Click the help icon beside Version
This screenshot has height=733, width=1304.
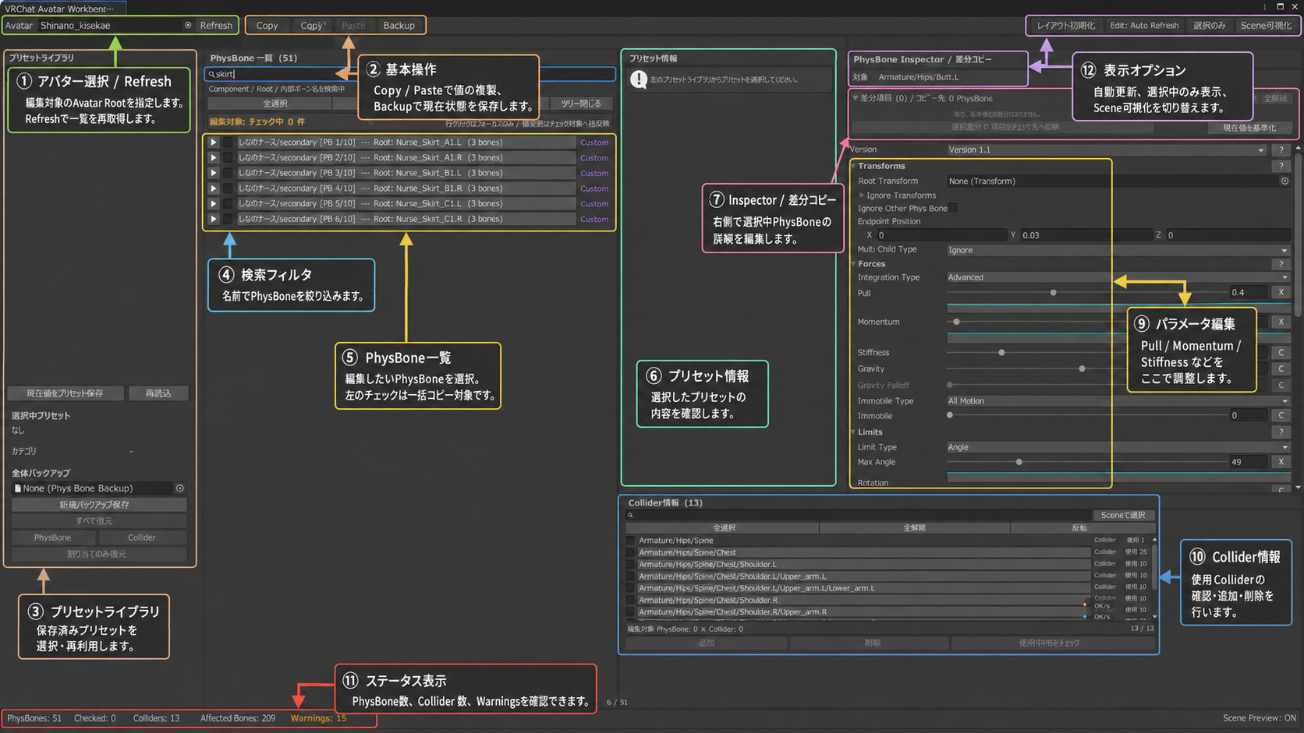point(1281,150)
